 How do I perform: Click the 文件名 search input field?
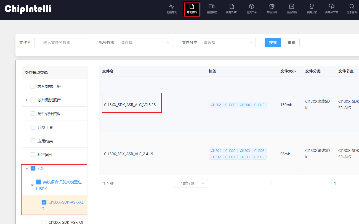pos(62,43)
